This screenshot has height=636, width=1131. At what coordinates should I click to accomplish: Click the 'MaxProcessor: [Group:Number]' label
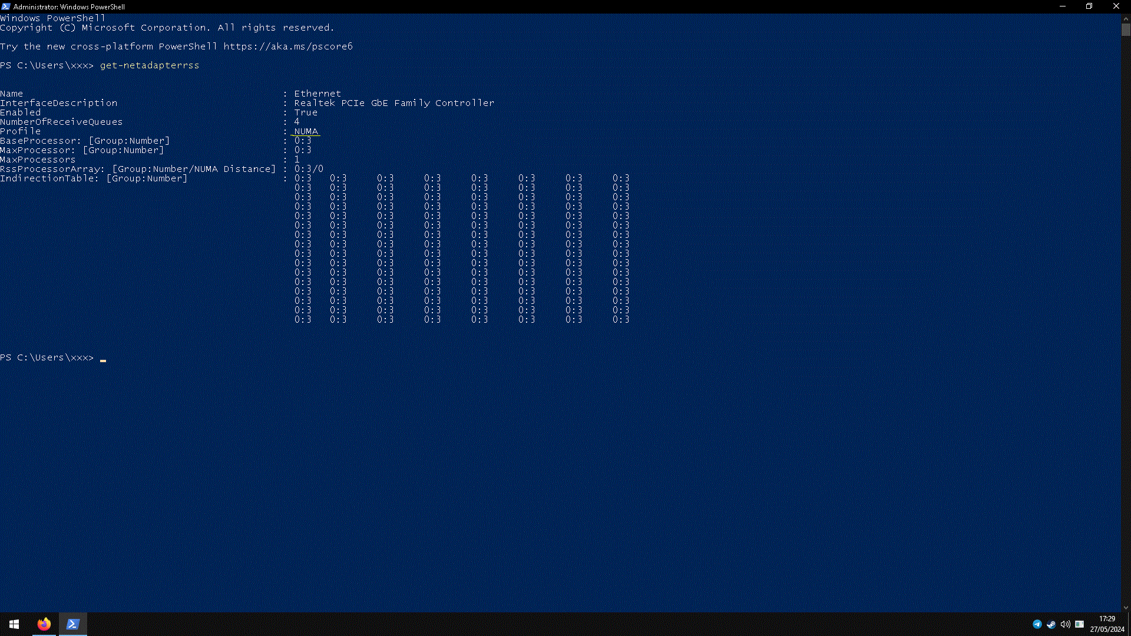click(82, 150)
